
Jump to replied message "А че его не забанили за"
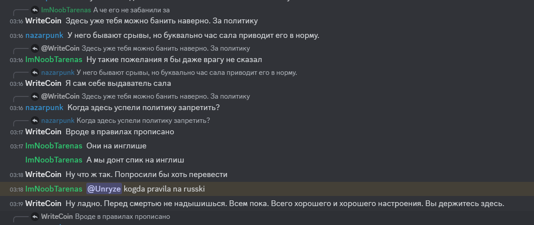131,10
